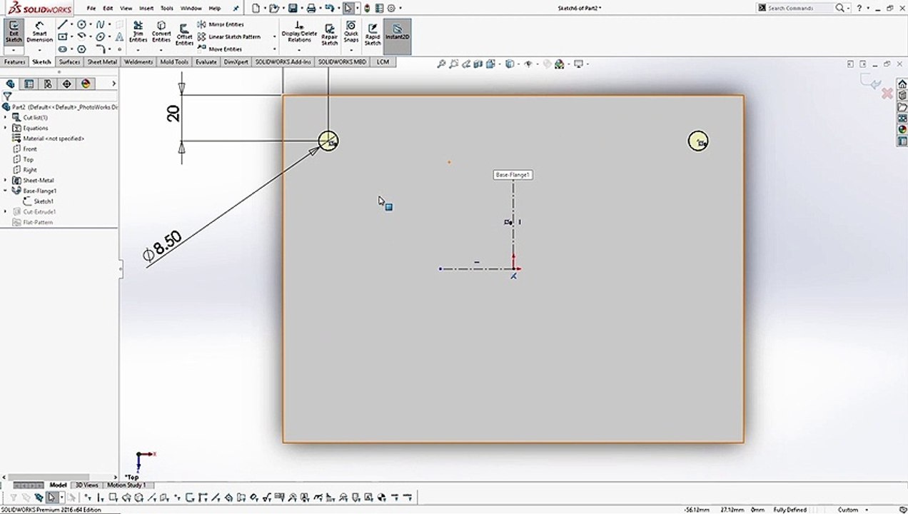This screenshot has height=514, width=908.
Task: Open the DimXpertManager tab
Action: point(67,84)
